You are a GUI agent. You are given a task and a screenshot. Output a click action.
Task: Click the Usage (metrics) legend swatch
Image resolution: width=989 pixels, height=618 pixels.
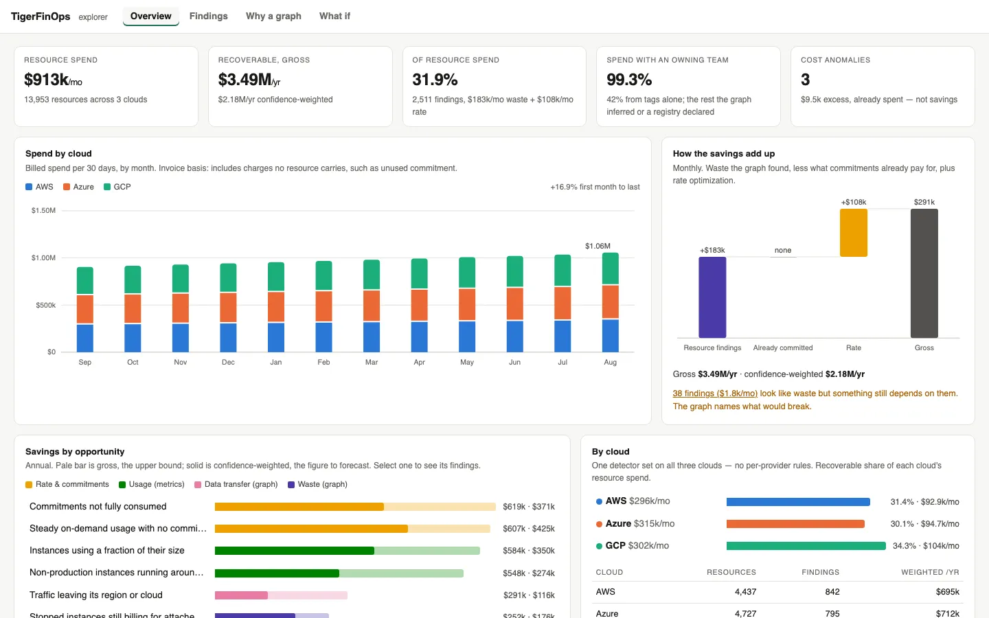point(122,485)
